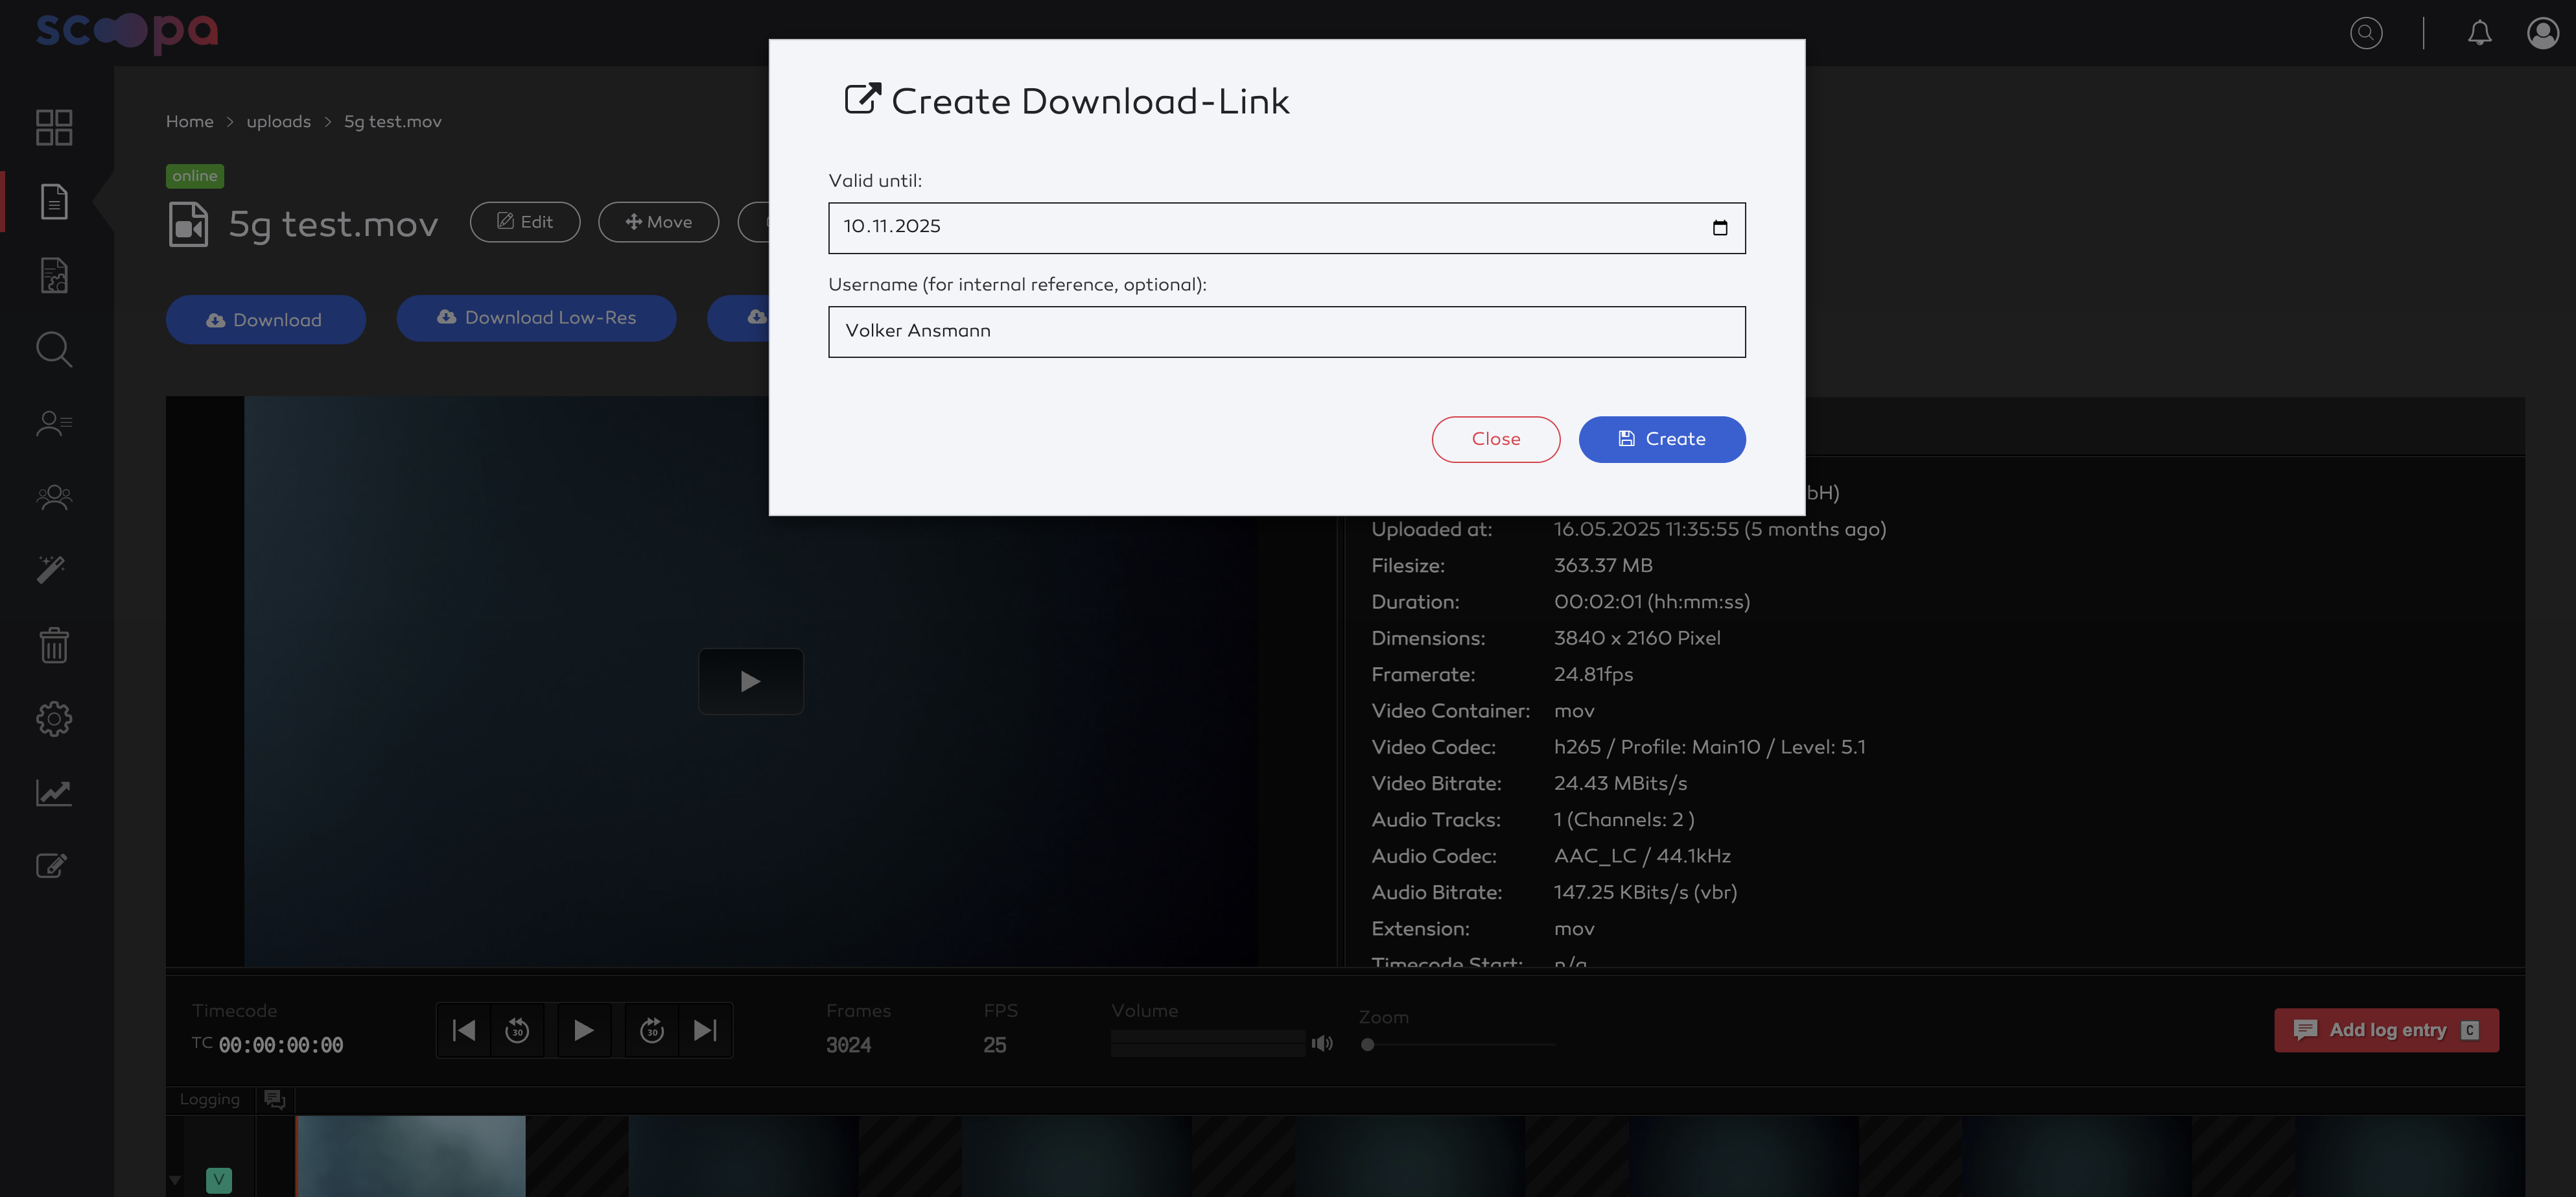This screenshot has height=1197, width=2576.
Task: Click the Create button in dialog
Action: click(x=1662, y=439)
